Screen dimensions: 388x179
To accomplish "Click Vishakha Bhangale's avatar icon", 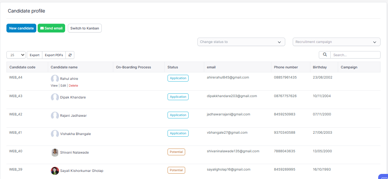I will pos(55,134).
